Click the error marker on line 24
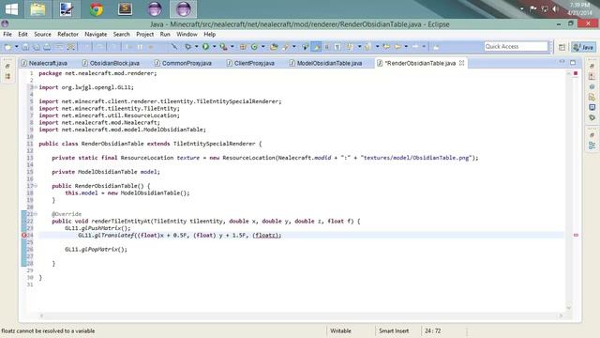Viewport: 600px width, 338px height. (23, 236)
